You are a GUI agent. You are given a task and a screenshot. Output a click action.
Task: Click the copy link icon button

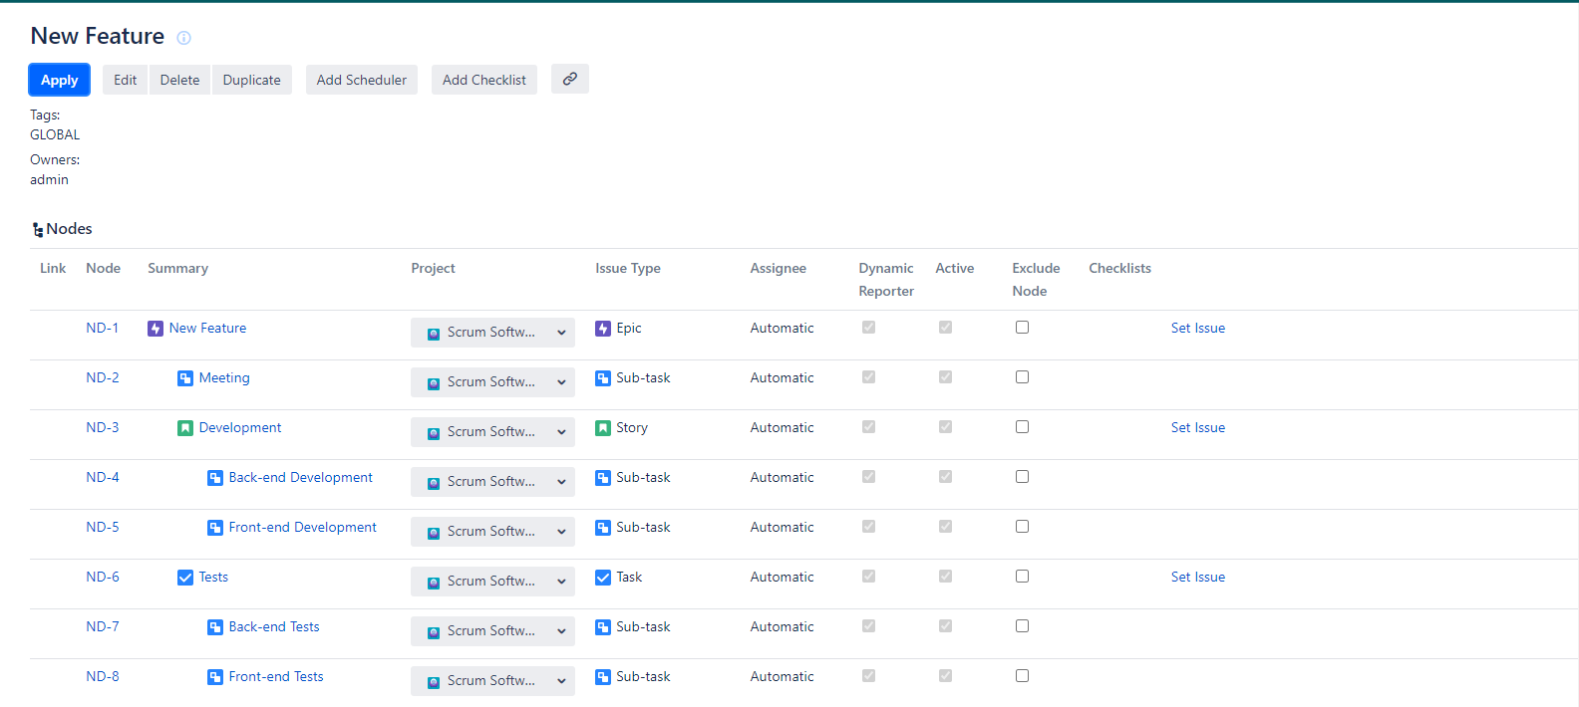coord(569,79)
